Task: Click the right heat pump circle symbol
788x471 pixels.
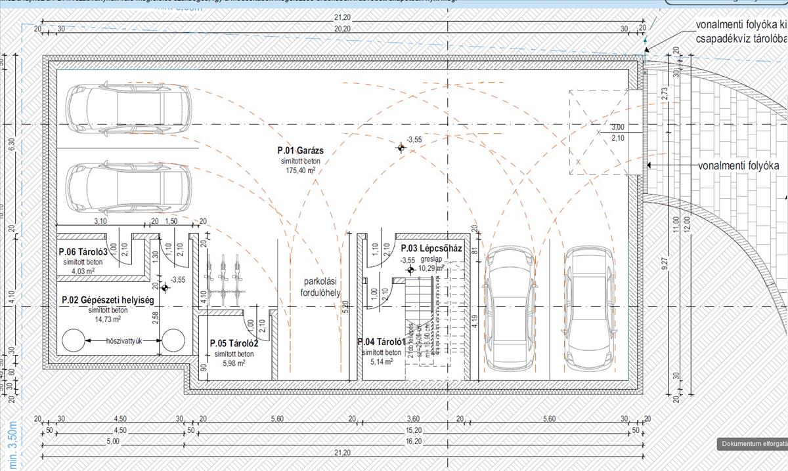Action: pos(173,341)
